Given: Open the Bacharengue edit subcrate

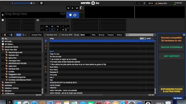Looking at the screenshot, I should (15, 52).
